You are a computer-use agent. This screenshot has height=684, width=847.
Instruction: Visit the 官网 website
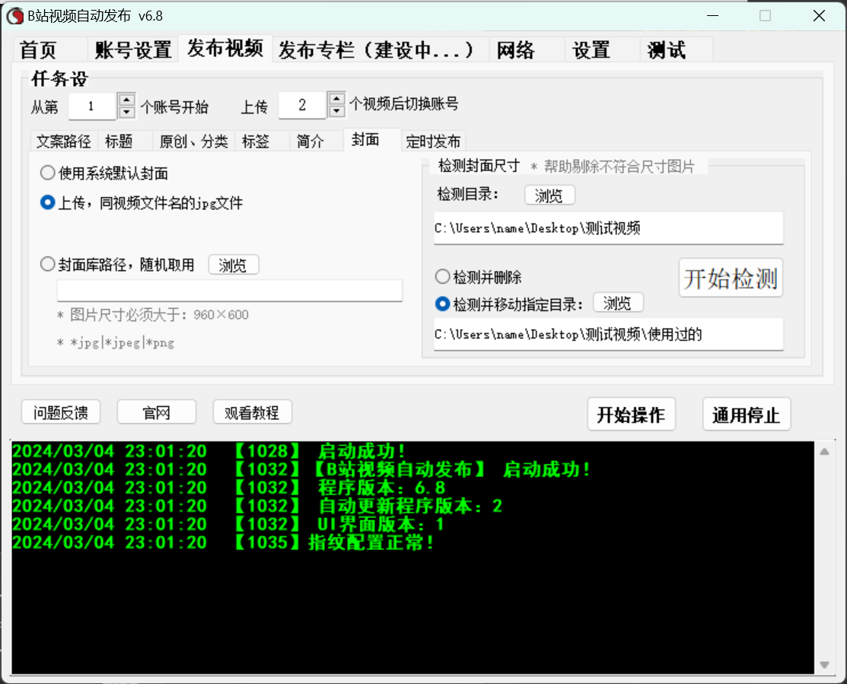157,413
